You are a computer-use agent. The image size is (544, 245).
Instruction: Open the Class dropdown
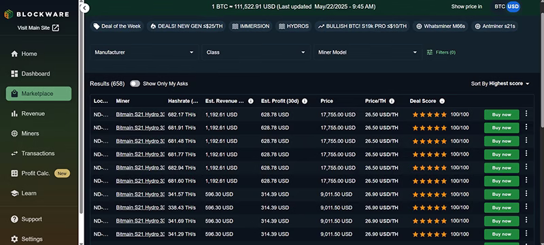click(x=256, y=52)
